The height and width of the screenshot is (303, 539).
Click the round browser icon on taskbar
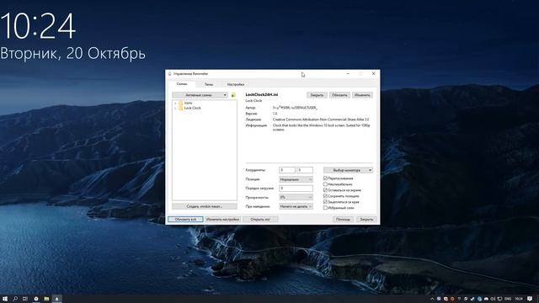click(x=36, y=299)
